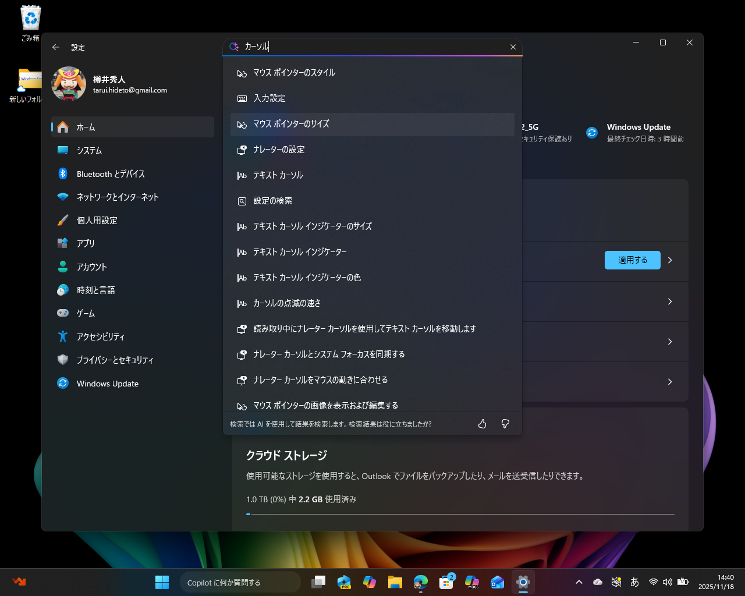Click the thumbs-down search feedback icon

click(x=505, y=424)
